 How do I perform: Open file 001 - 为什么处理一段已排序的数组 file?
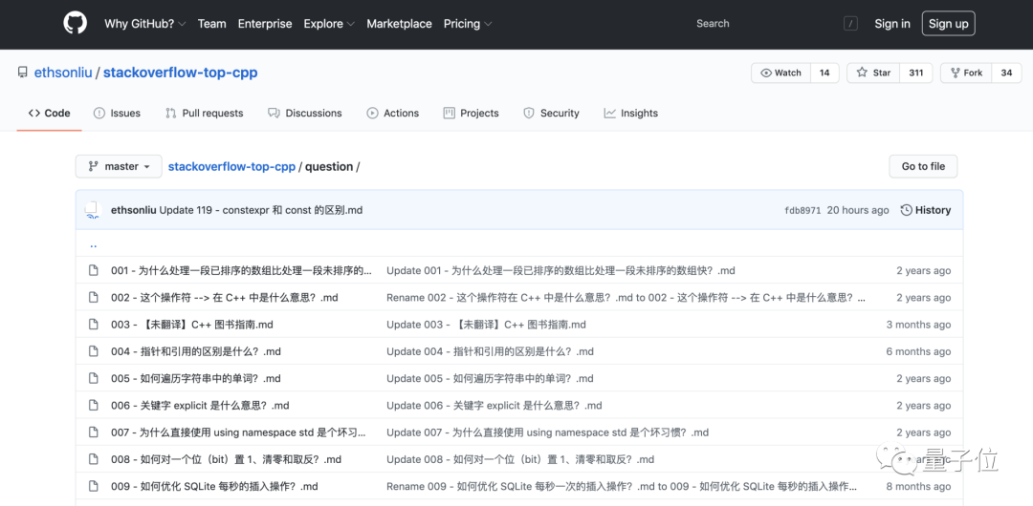(x=241, y=270)
